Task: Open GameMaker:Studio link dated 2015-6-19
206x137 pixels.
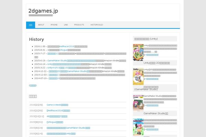Action: coord(71,61)
